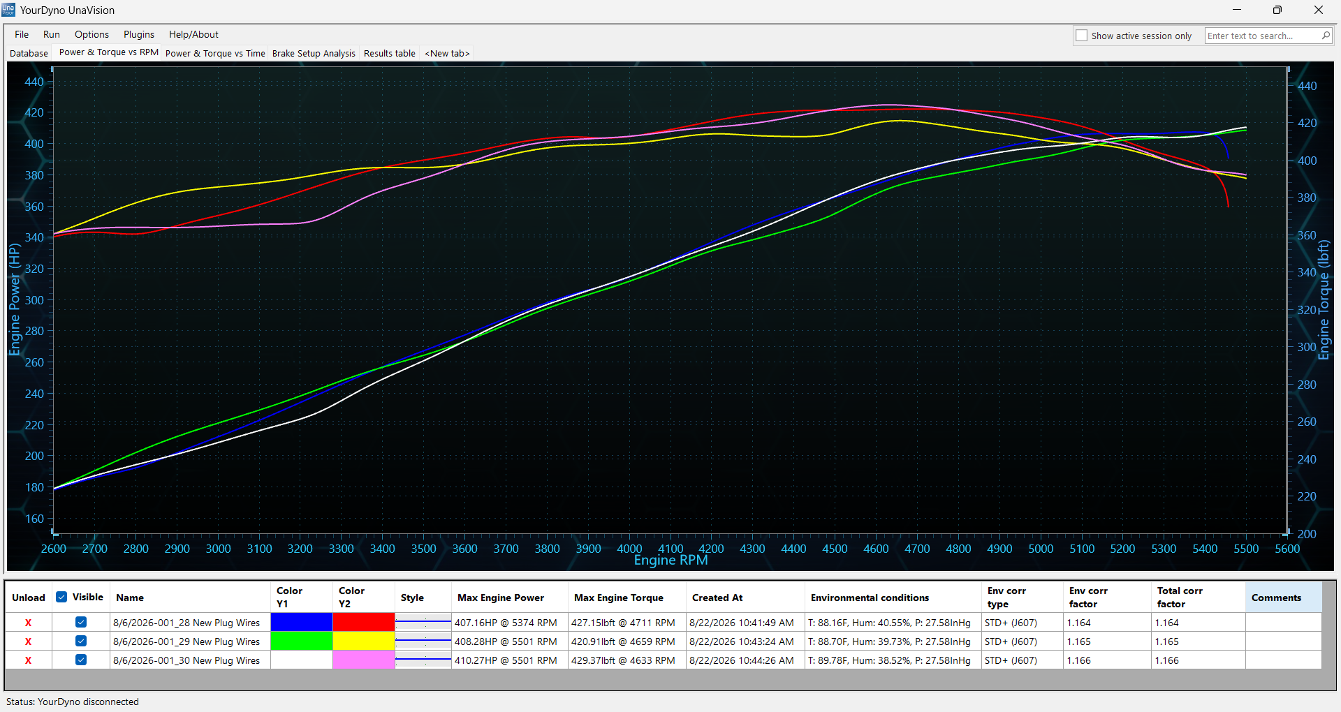Click the 408.28HP @ 5501 RPM cell
Image resolution: width=1341 pixels, height=712 pixels.
coord(510,641)
